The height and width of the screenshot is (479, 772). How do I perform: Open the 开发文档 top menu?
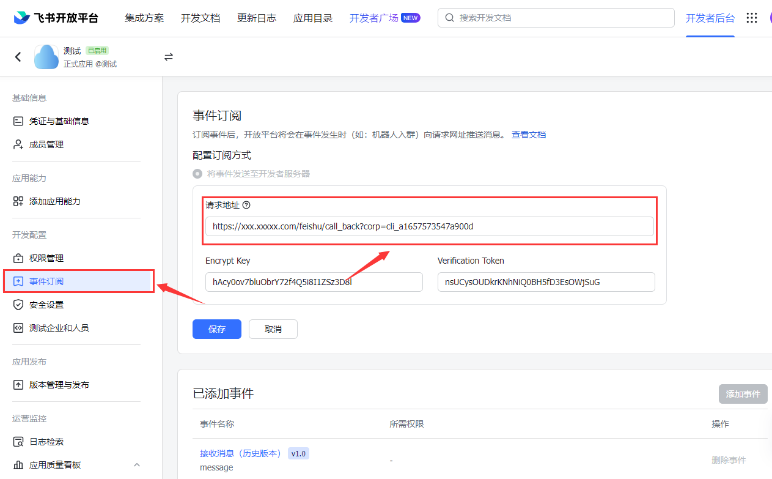point(200,18)
